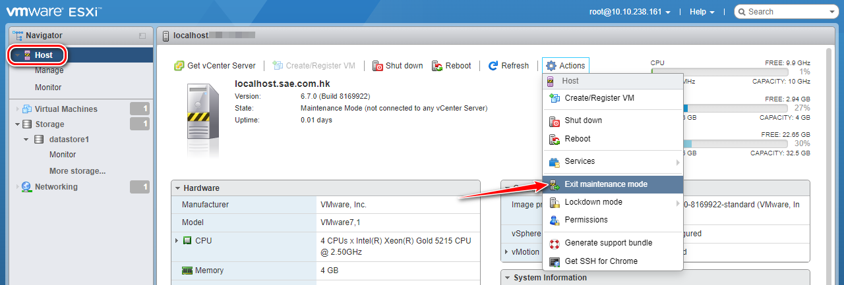
Task: Collapse the Storage tree node
Action: pyautogui.click(x=18, y=124)
